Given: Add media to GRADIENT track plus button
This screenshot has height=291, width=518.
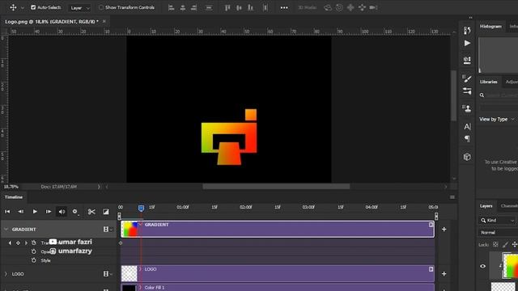Looking at the screenshot, I should [x=444, y=229].
